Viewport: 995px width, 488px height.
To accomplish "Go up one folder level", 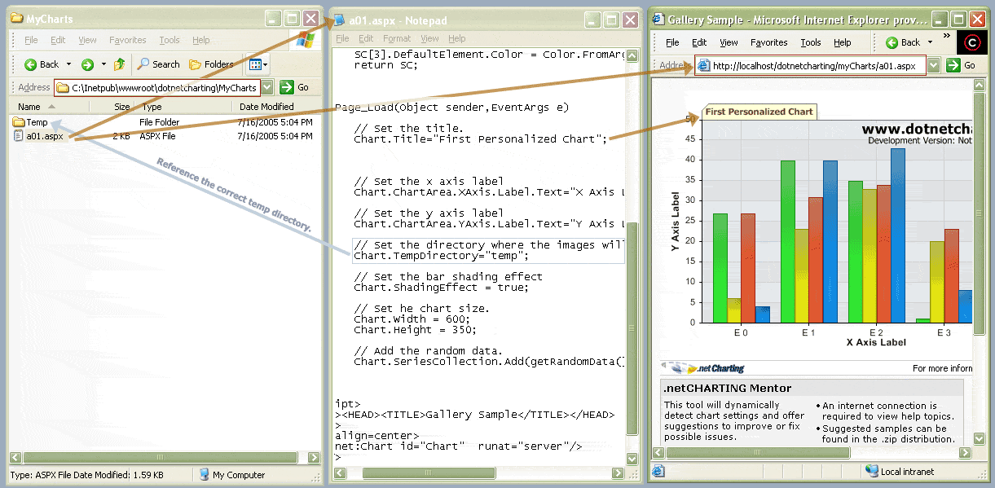I will [x=120, y=64].
